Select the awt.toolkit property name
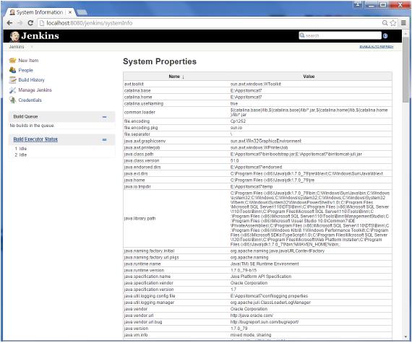 [x=134, y=84]
